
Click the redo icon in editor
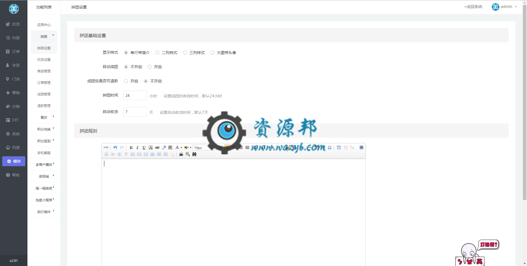click(x=122, y=148)
